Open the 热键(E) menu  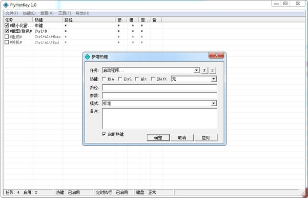(29, 13)
